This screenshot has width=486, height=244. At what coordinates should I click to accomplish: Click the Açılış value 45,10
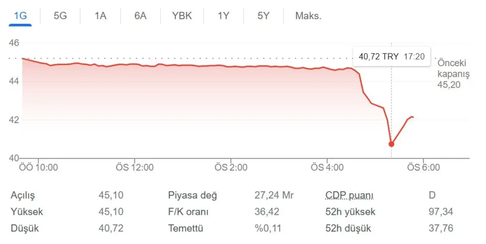click(111, 195)
